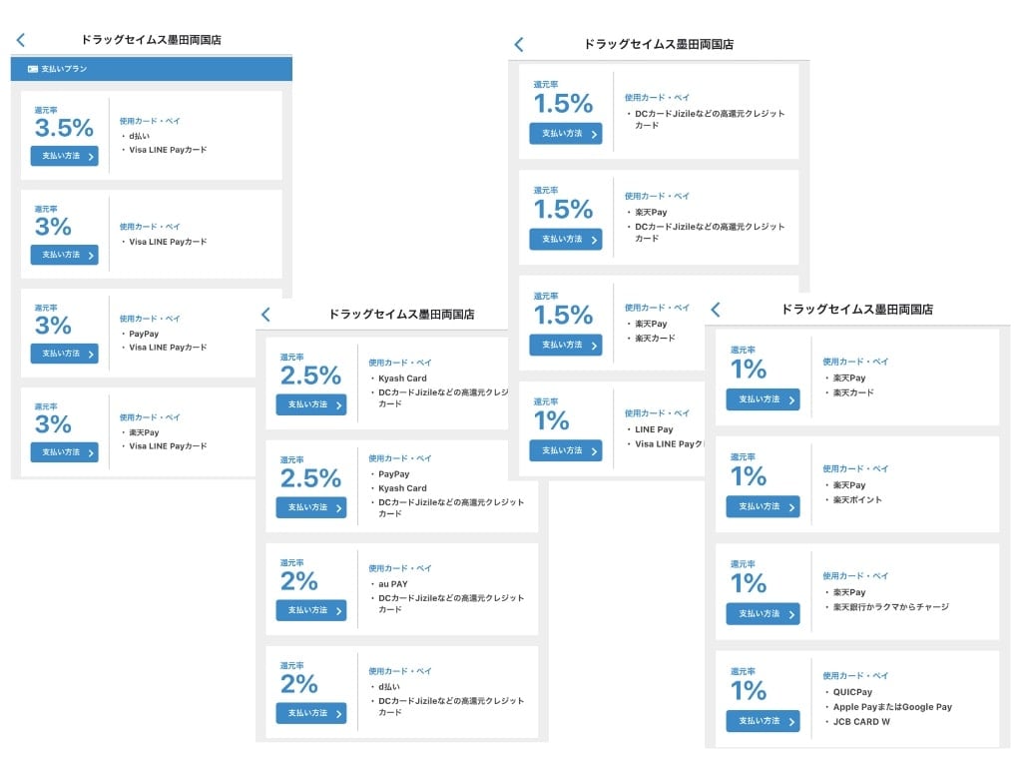
Task: Open 支払い方法 for 3% PayPay plan
Action: click(x=64, y=354)
